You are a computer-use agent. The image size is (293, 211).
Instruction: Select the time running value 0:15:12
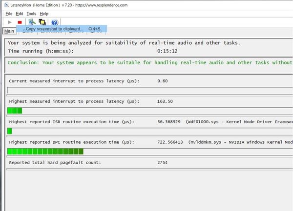tap(167, 51)
